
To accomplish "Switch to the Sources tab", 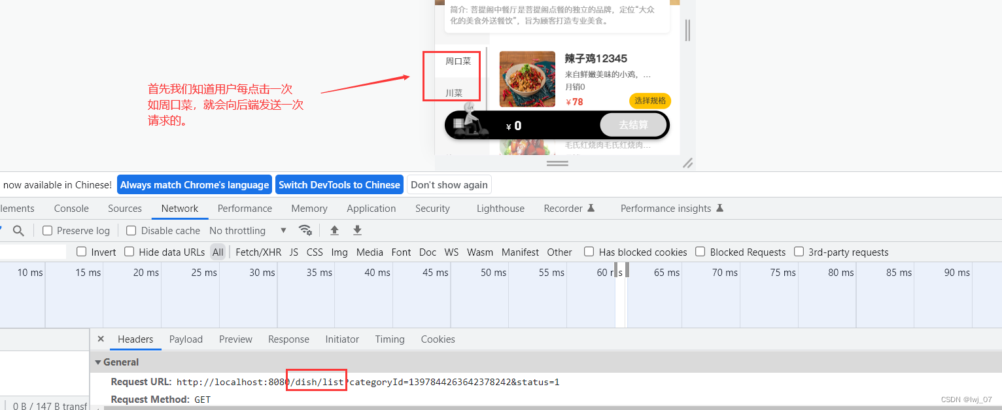I will point(125,209).
